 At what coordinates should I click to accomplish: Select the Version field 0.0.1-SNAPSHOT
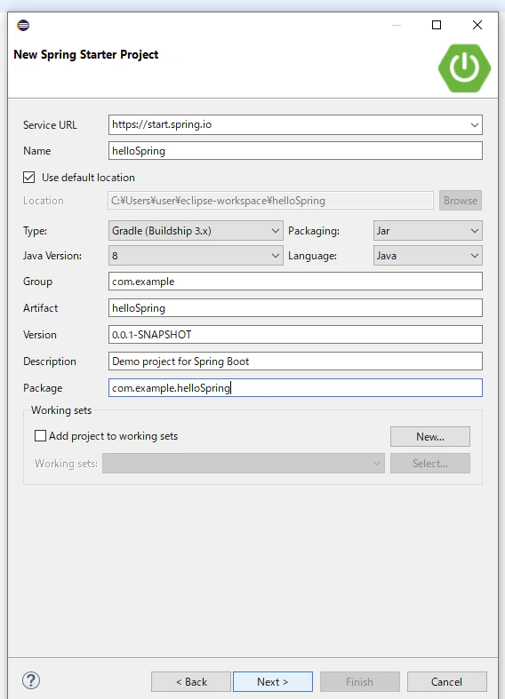(x=295, y=334)
